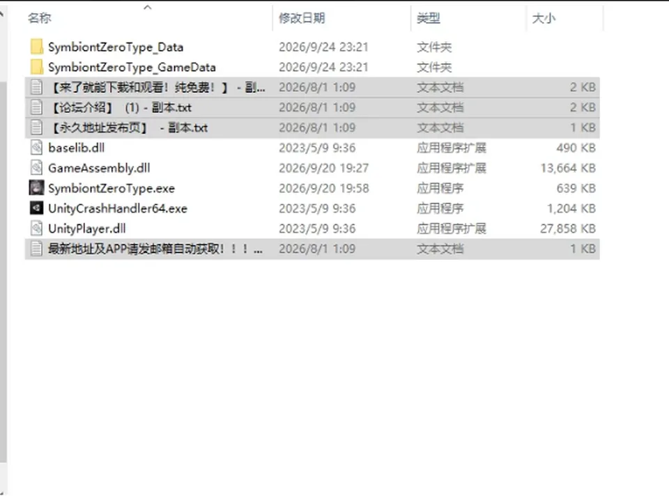Click the 文件夹 type of SymbiontZeroType_Data
This screenshot has width=669, height=496.
click(434, 47)
